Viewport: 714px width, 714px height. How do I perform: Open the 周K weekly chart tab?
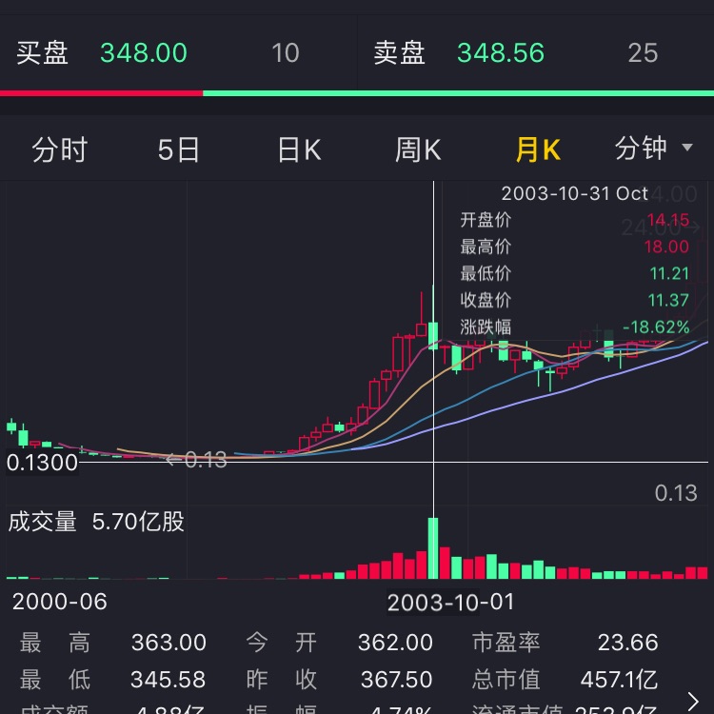coord(418,149)
